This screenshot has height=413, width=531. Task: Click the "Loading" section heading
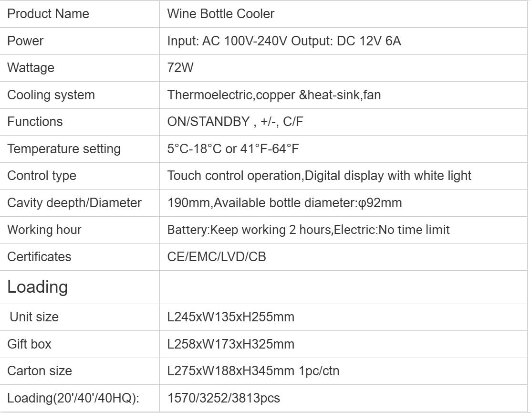[x=38, y=287]
